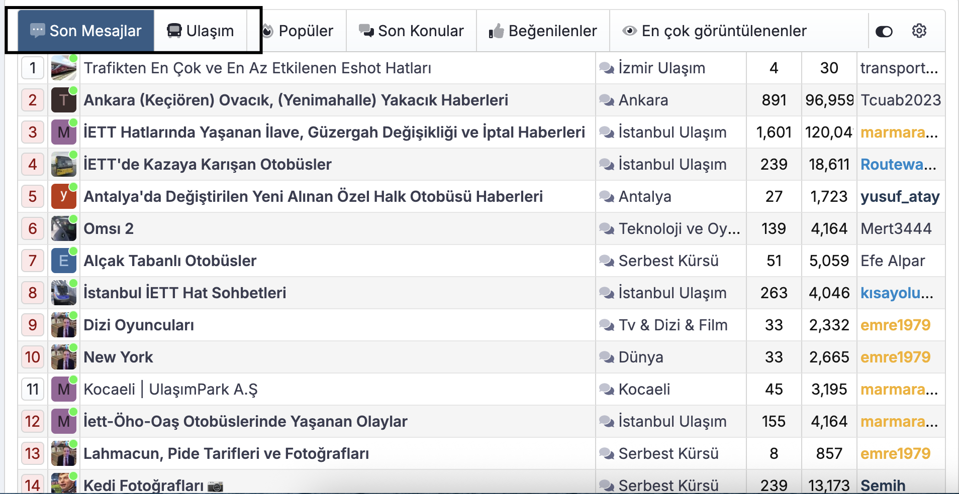The width and height of the screenshot is (959, 494).
Task: Click the train avatar on row 1
Action: tap(63, 68)
